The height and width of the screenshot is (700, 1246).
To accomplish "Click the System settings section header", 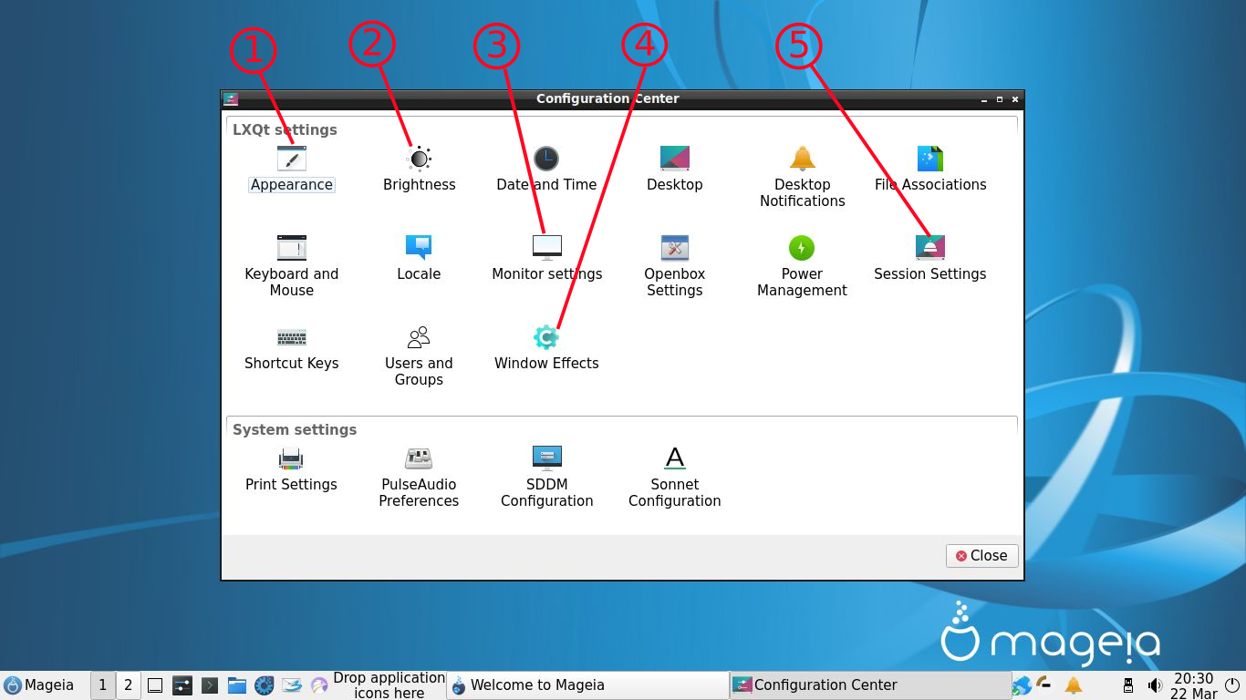I will point(295,429).
